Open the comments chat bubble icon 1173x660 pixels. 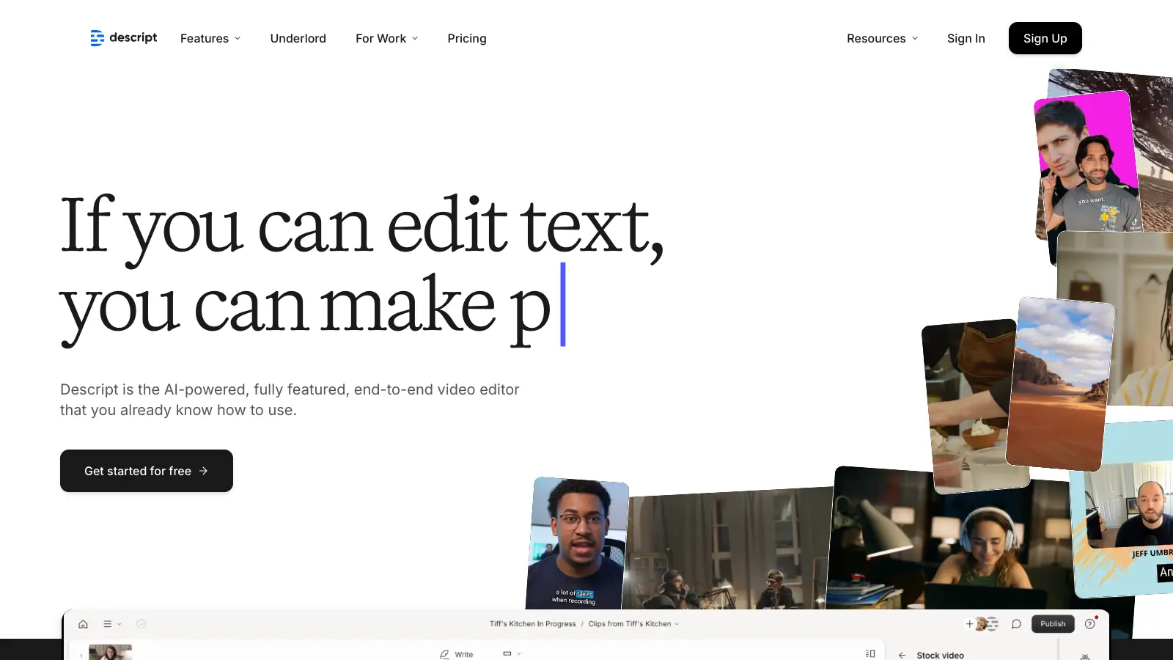click(x=1016, y=623)
